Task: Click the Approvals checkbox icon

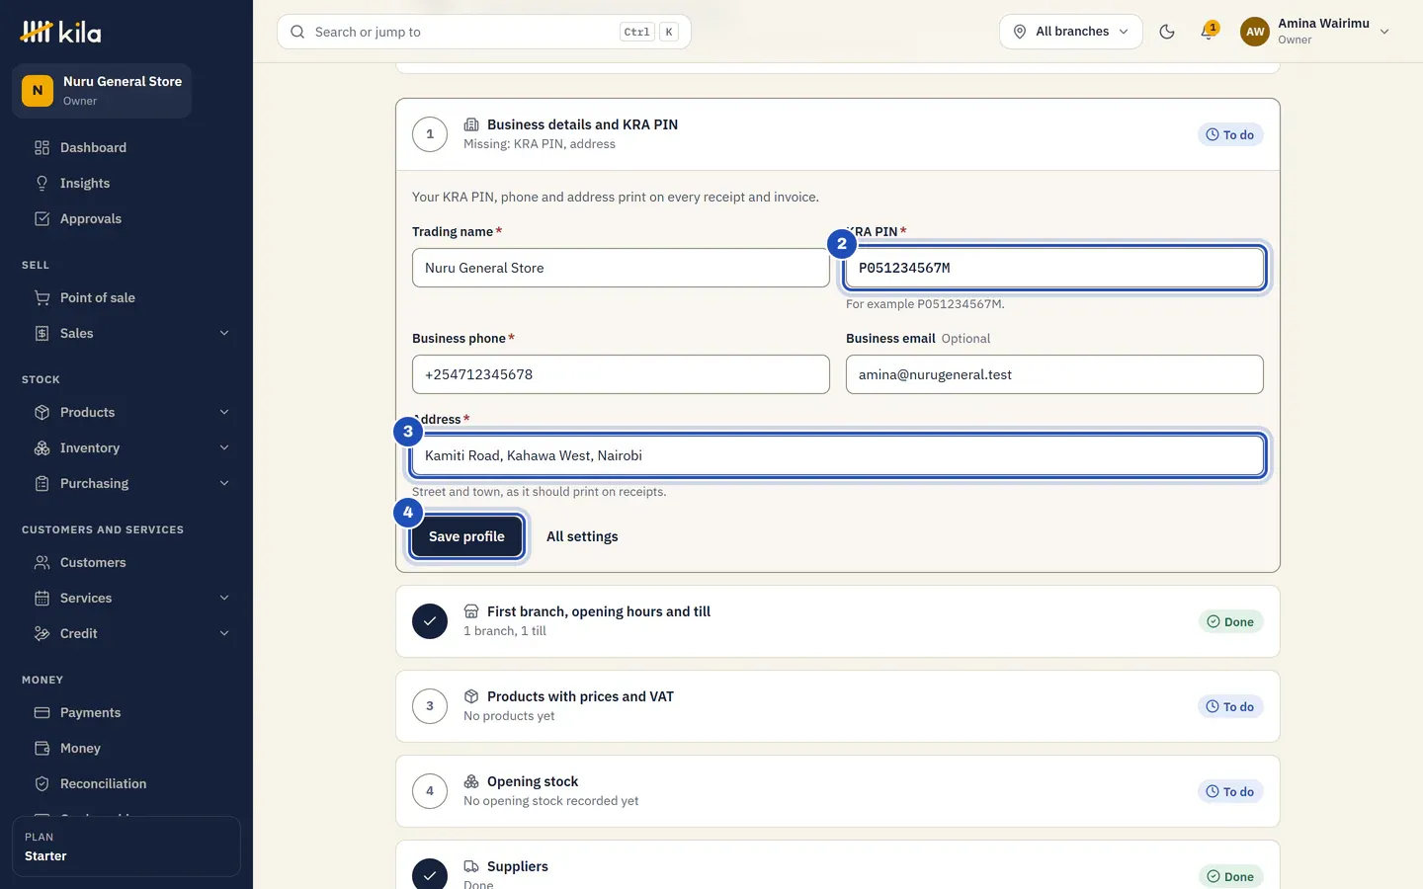Action: (x=42, y=219)
